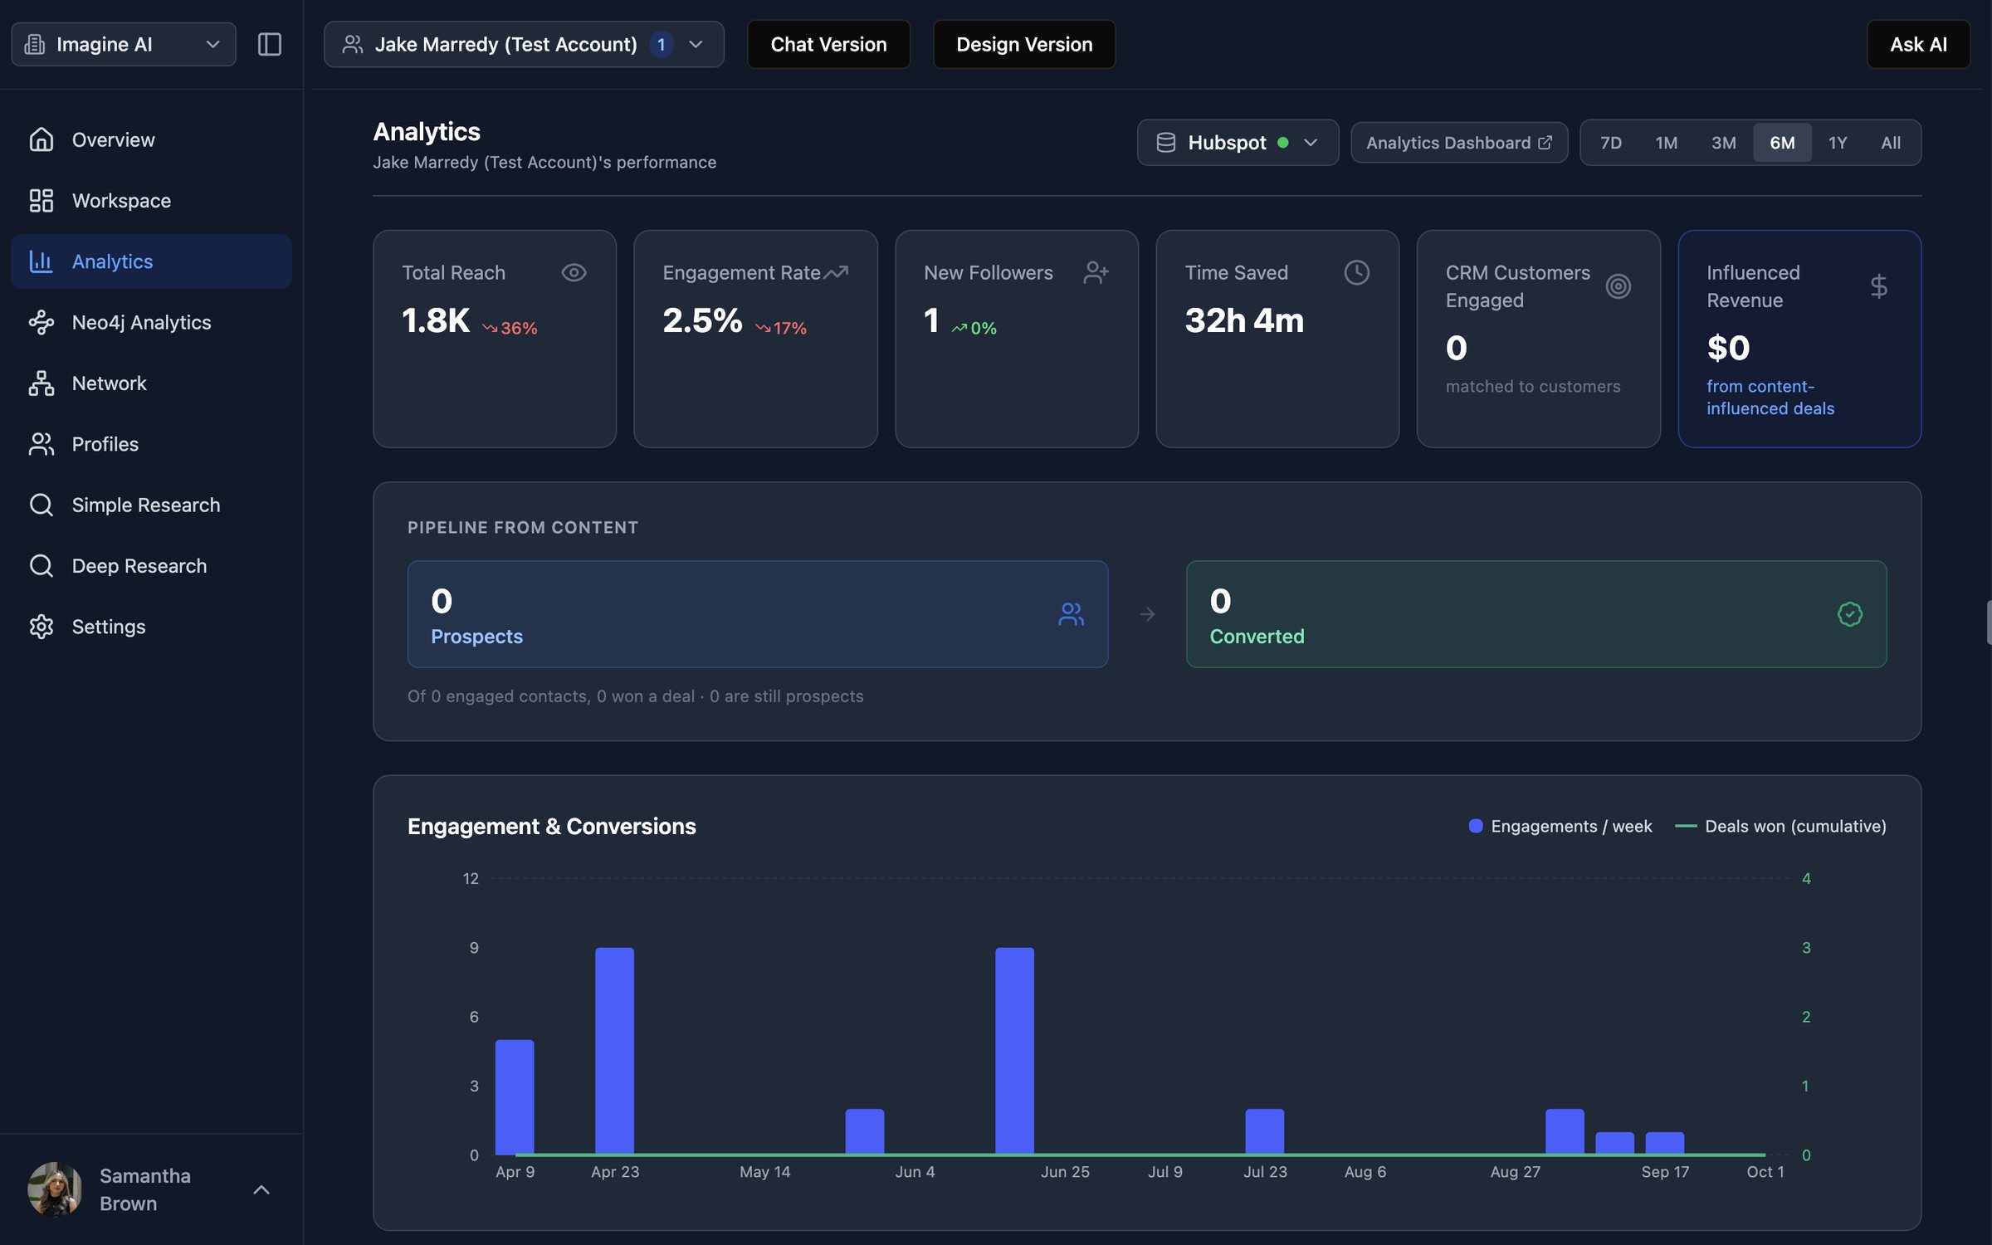Click the Network hierarchy icon
Image resolution: width=1992 pixels, height=1245 pixels.
41,383
